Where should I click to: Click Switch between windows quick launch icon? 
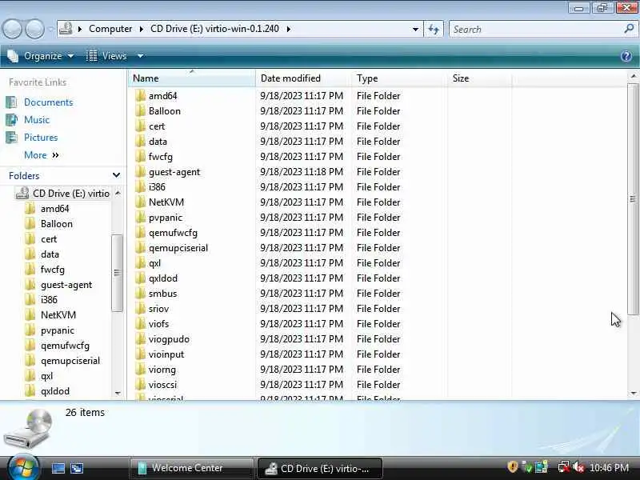click(77, 468)
